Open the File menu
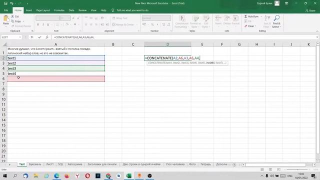This screenshot has width=320, height=180. (6, 10)
